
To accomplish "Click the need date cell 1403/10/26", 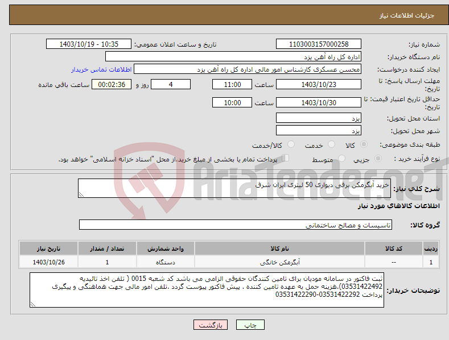I will pos(49,262).
